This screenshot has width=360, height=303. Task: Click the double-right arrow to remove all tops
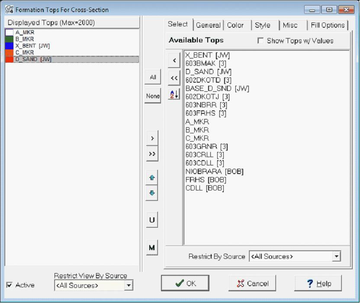(152, 153)
